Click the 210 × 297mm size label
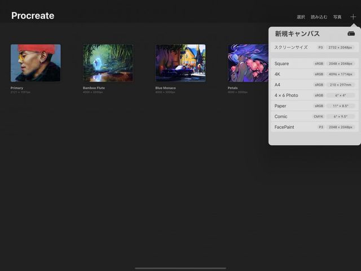 (341, 85)
